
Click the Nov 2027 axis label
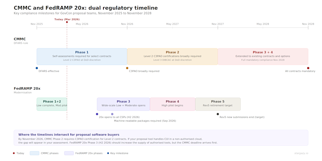click(218, 24)
